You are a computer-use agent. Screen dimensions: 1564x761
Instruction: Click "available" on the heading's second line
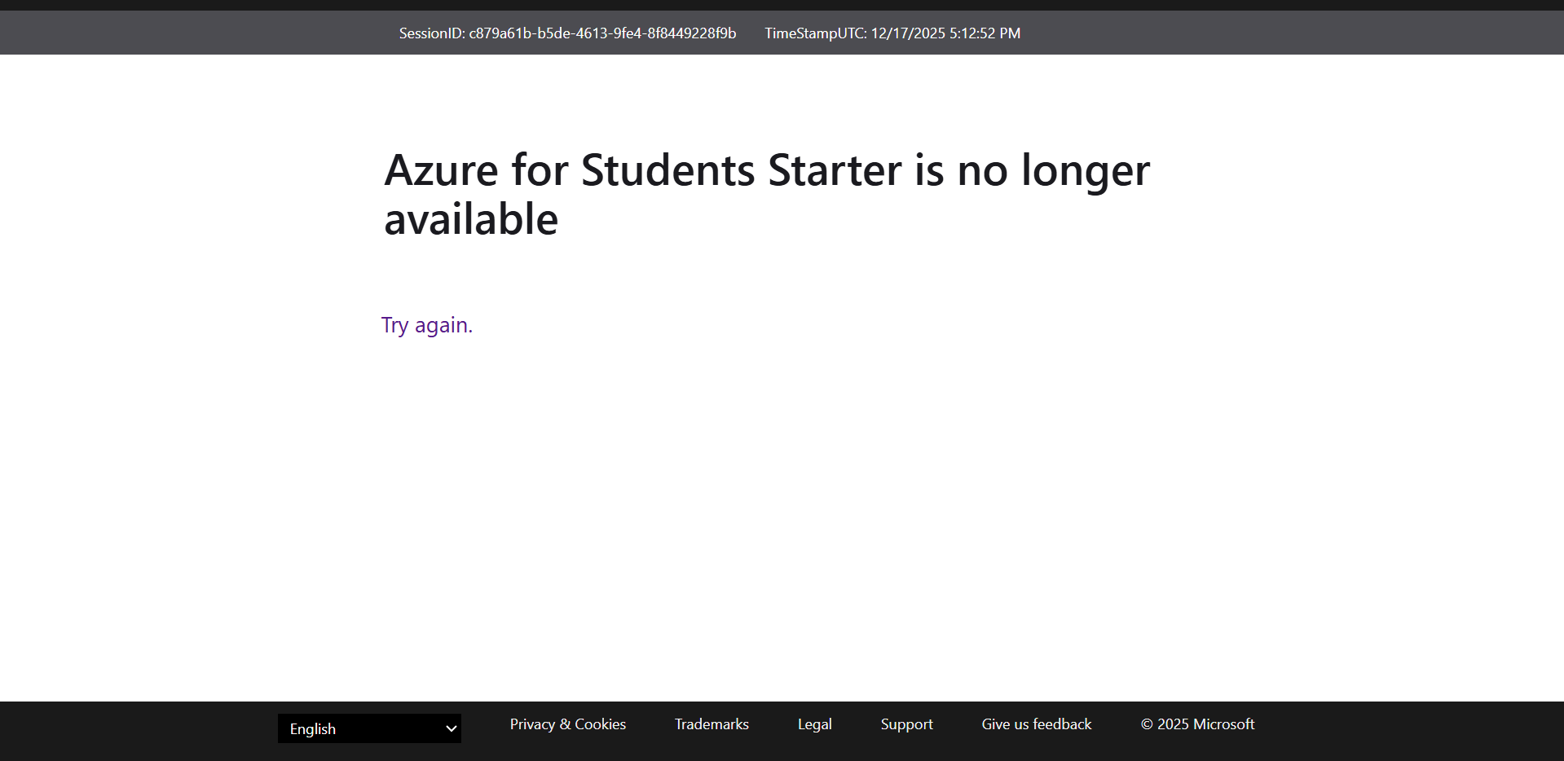tap(470, 217)
